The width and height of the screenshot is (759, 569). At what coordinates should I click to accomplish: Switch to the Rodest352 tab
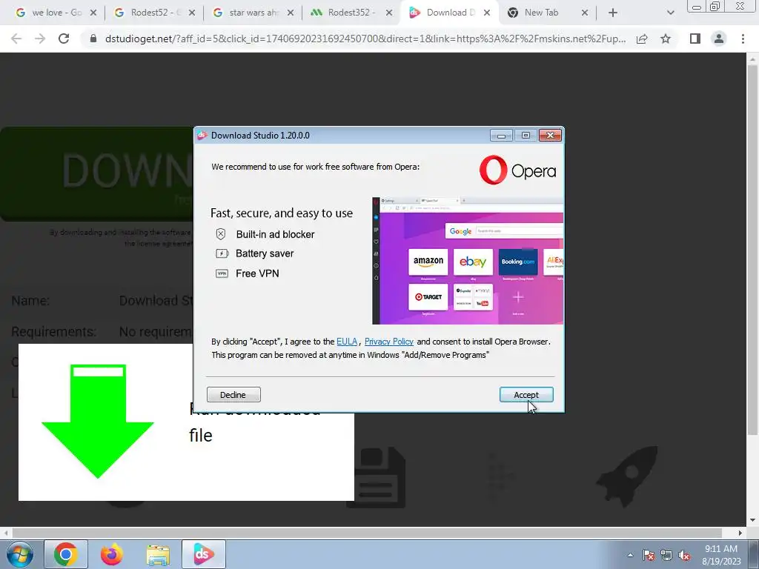point(345,13)
